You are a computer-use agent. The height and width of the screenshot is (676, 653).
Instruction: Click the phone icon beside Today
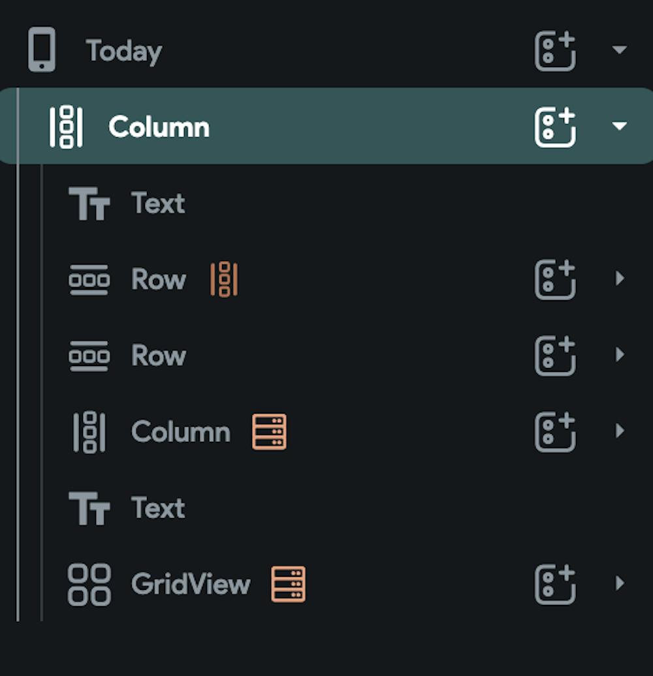click(x=42, y=50)
